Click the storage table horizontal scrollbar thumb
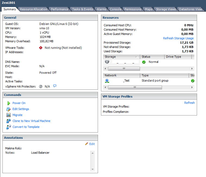This screenshot has width=206, height=177. (x=124, y=69)
